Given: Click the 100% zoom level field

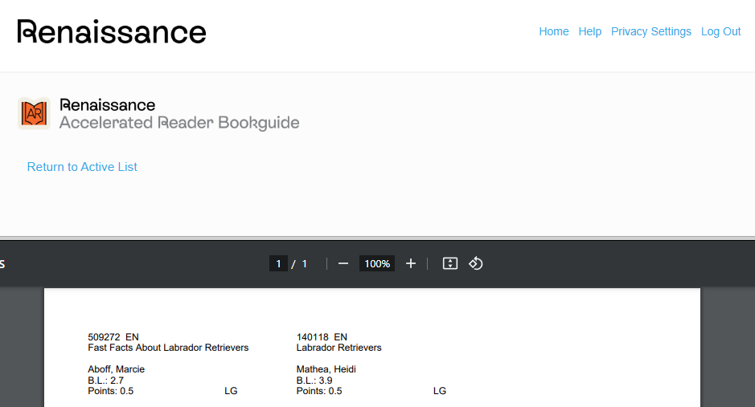Looking at the screenshot, I should coord(377,264).
